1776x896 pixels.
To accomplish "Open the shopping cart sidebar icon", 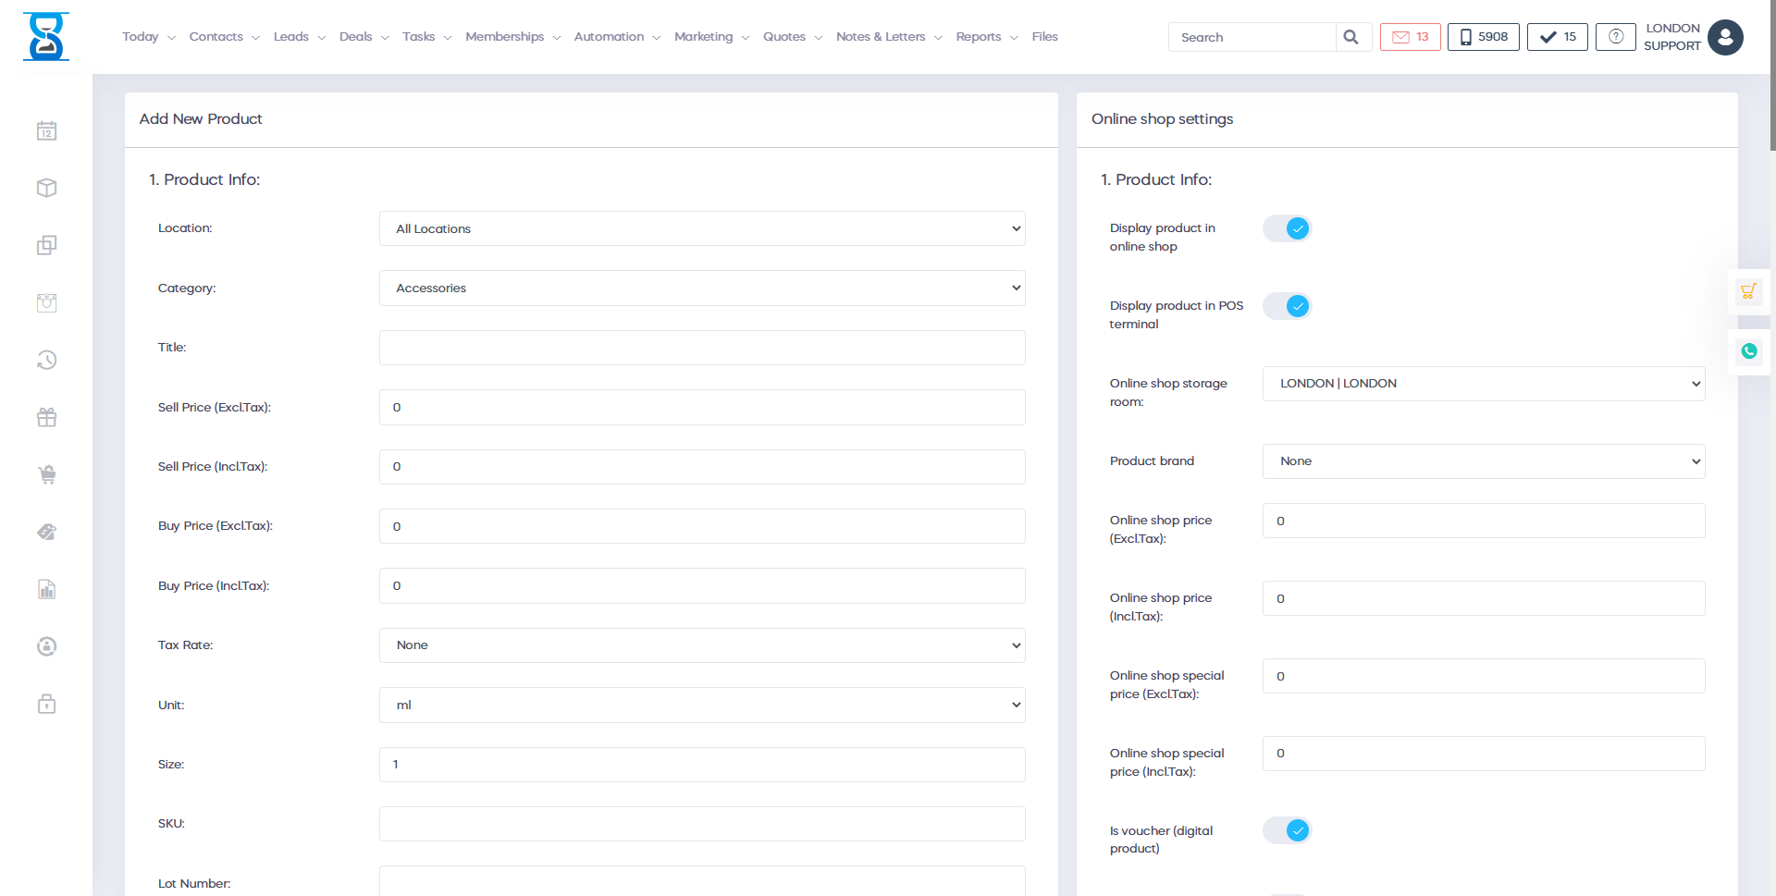I will (46, 475).
